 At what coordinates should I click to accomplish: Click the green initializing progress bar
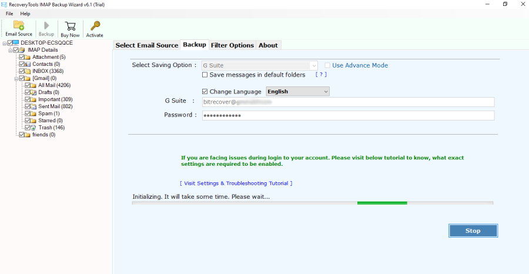tap(382, 203)
